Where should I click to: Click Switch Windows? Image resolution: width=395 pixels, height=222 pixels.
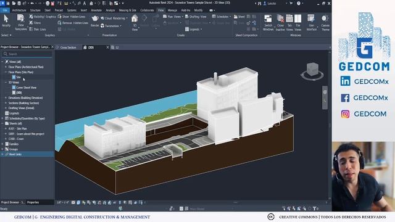[x=268, y=23]
